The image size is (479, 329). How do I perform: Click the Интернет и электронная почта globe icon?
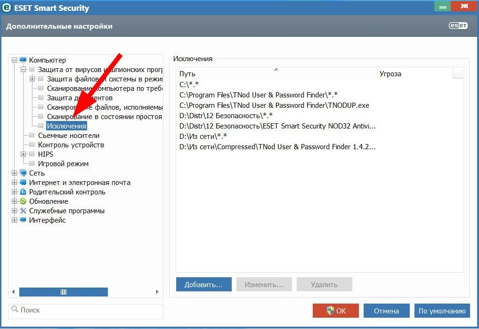(x=23, y=182)
